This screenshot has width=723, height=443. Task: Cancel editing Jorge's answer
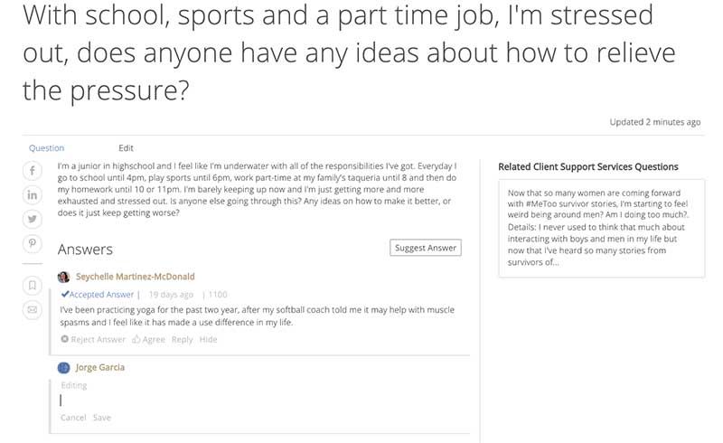pyautogui.click(x=73, y=418)
